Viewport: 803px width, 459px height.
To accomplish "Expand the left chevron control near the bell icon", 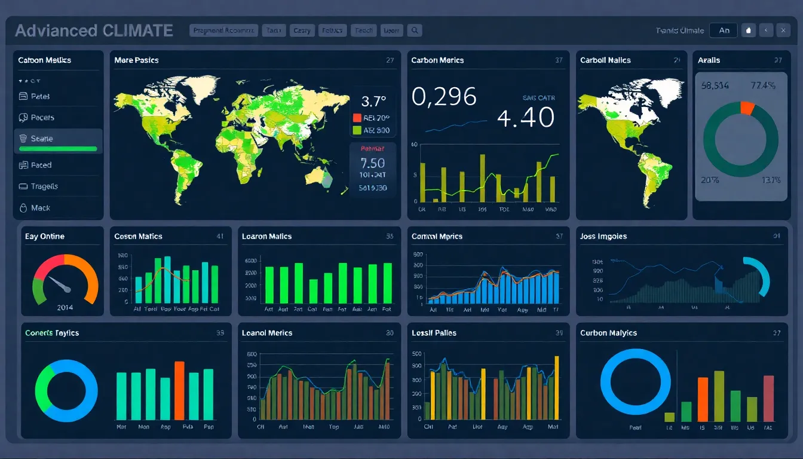I will (767, 30).
